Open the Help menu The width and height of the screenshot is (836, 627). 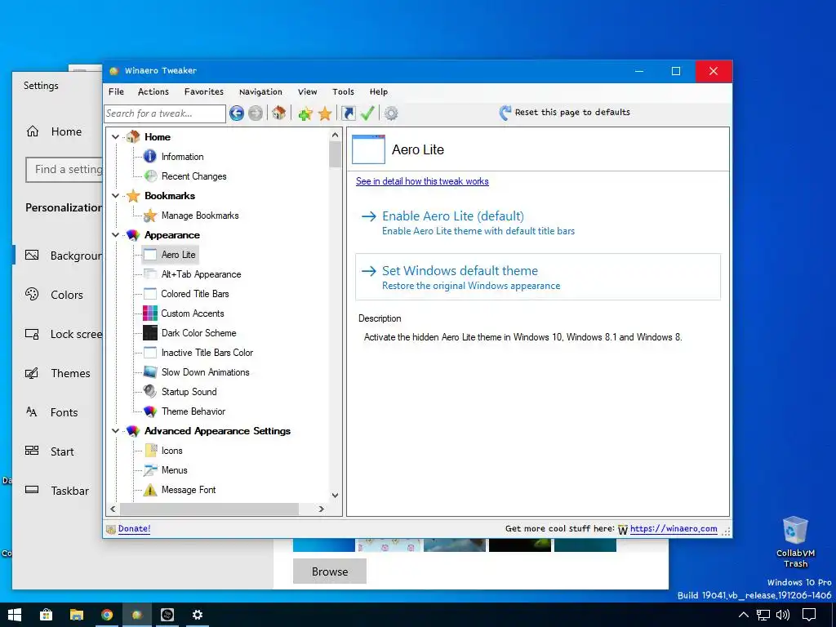tap(379, 91)
